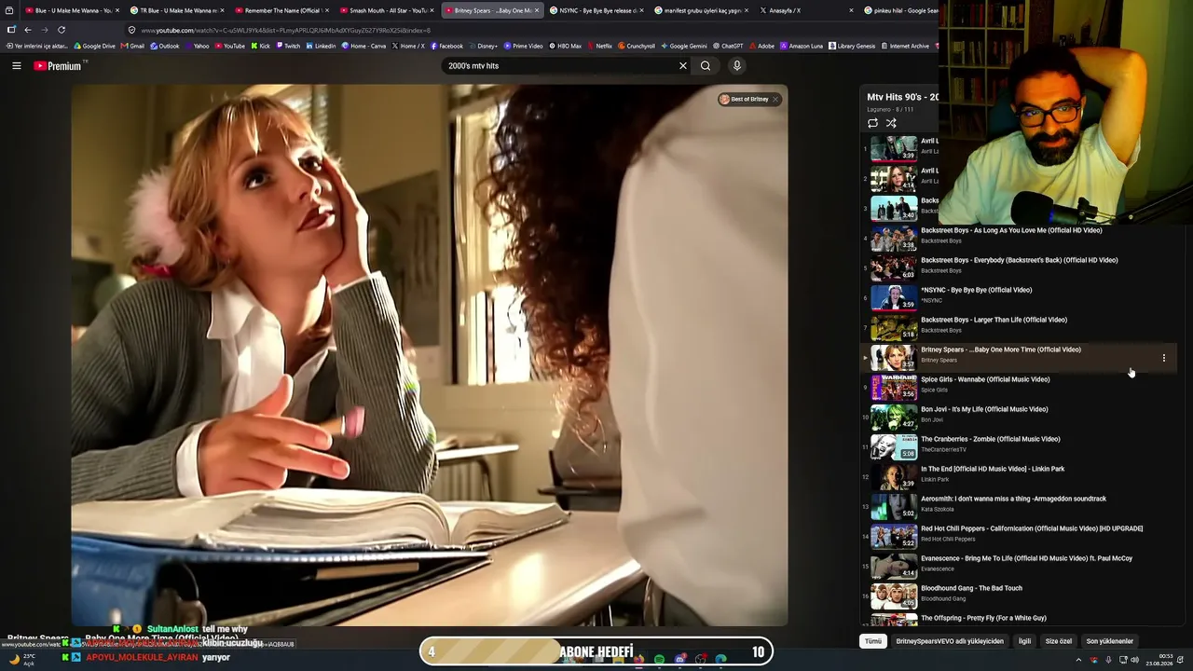This screenshot has width=1193, height=671.
Task: Reload the current page
Action: pos(62,30)
